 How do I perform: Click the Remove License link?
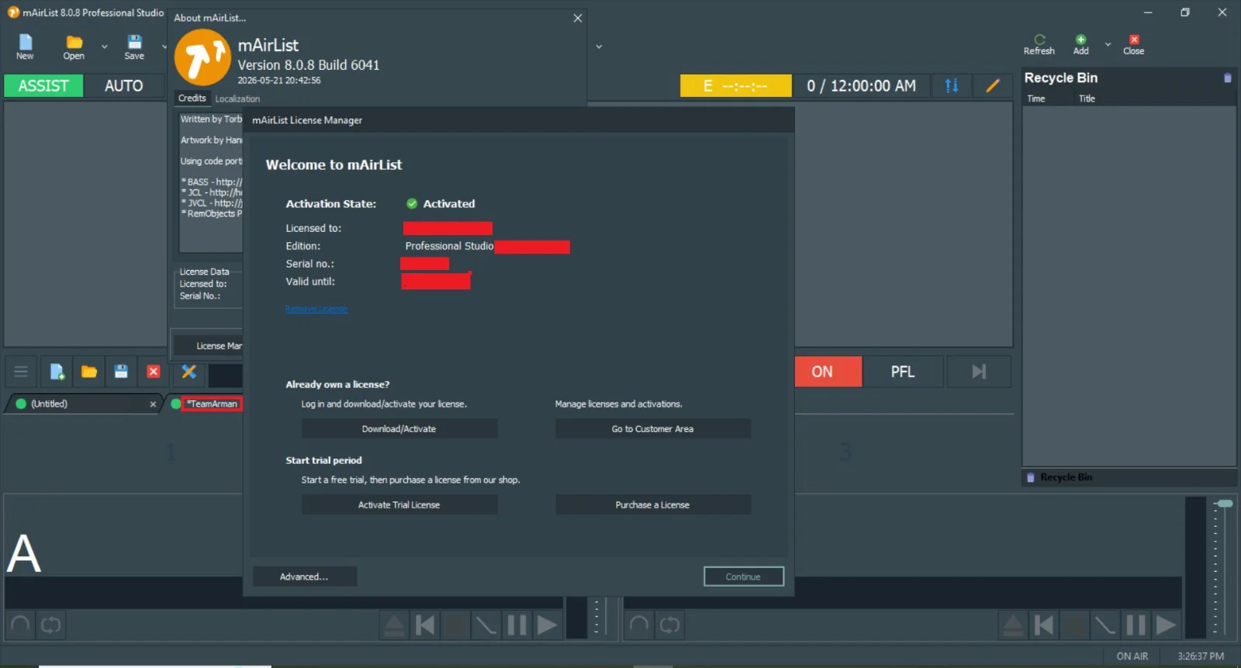point(316,309)
